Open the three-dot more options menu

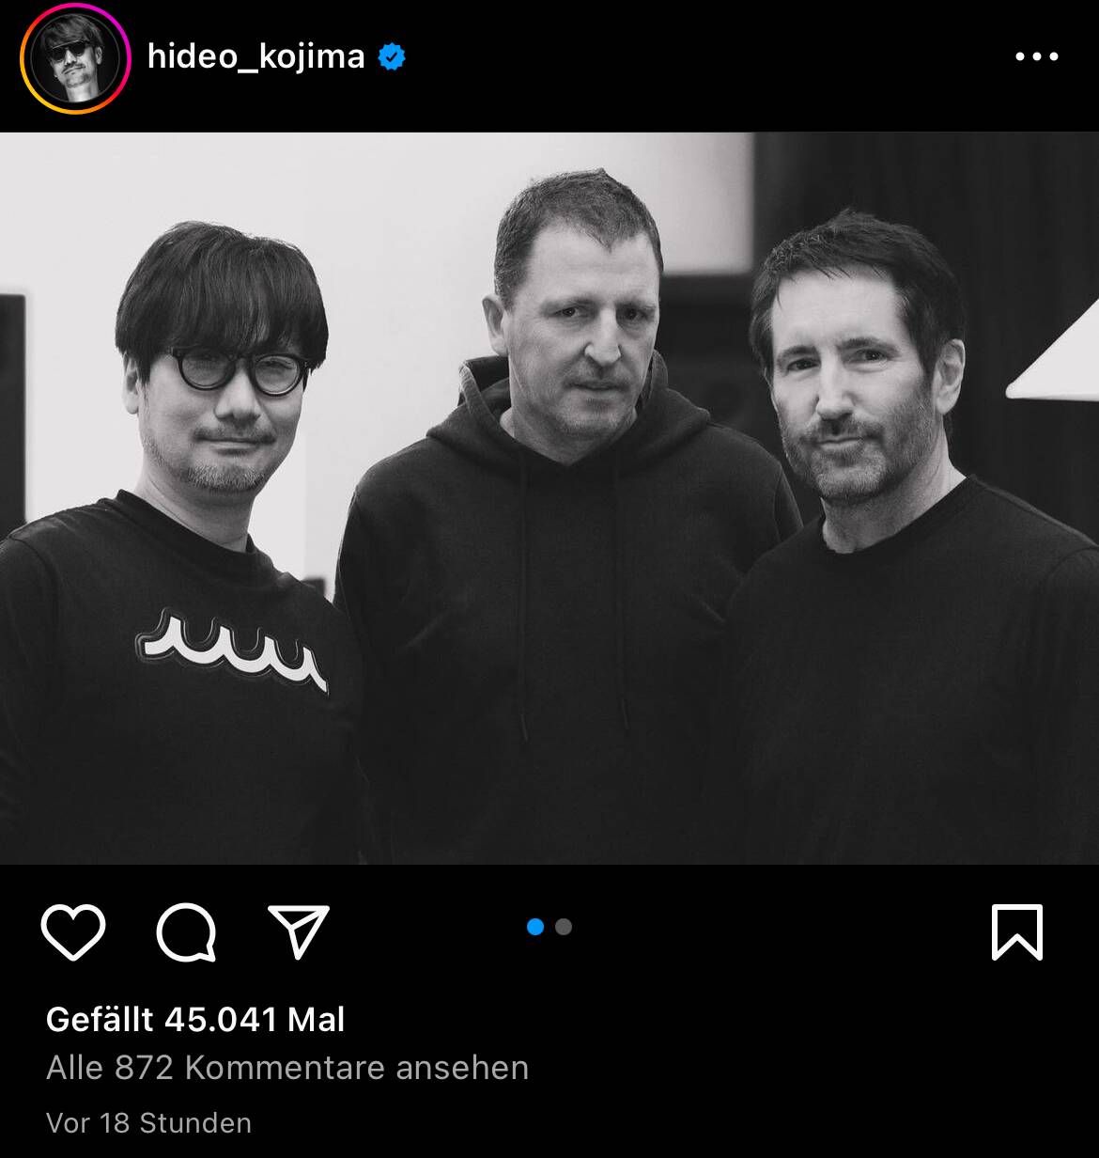coord(1037,56)
